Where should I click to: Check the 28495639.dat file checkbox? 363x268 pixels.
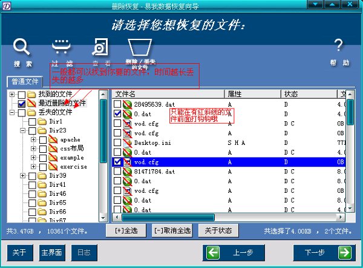point(117,104)
